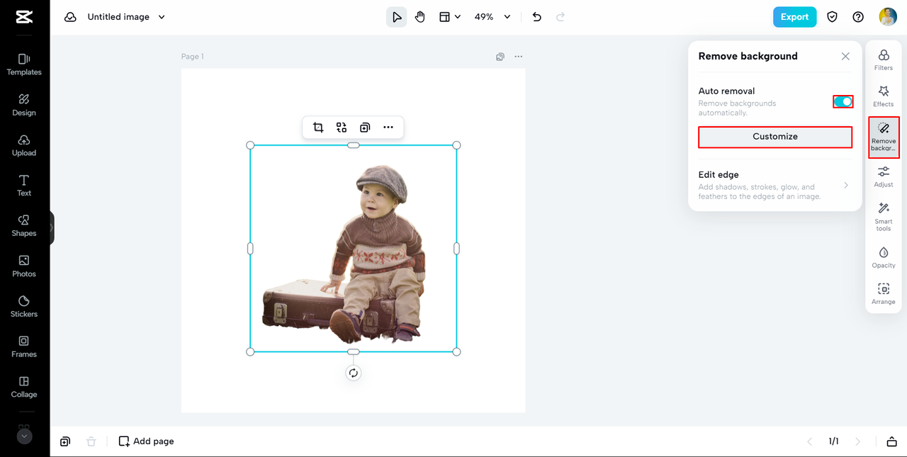907x457 pixels.
Task: Open the Remove background tool
Action: pos(884,137)
